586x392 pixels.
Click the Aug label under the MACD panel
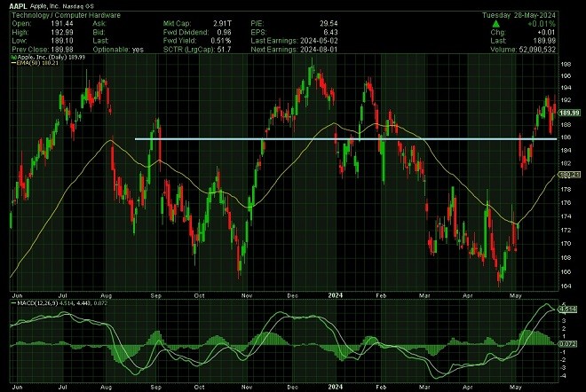tap(107, 388)
